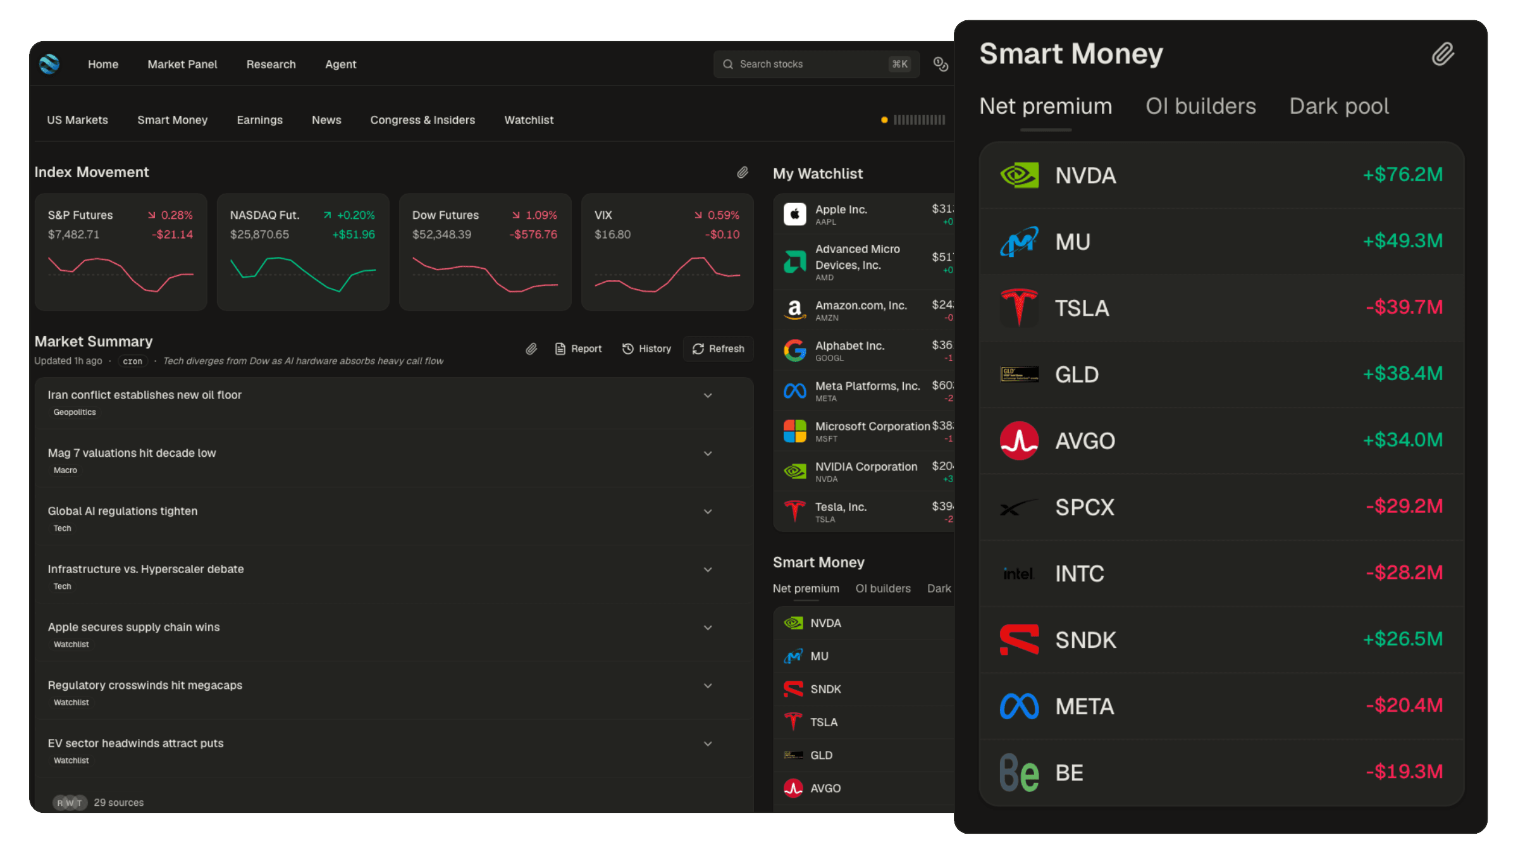Screen dimensions: 1518x854
Task: Click Microsoft logo in My Watchlist
Action: (x=795, y=431)
